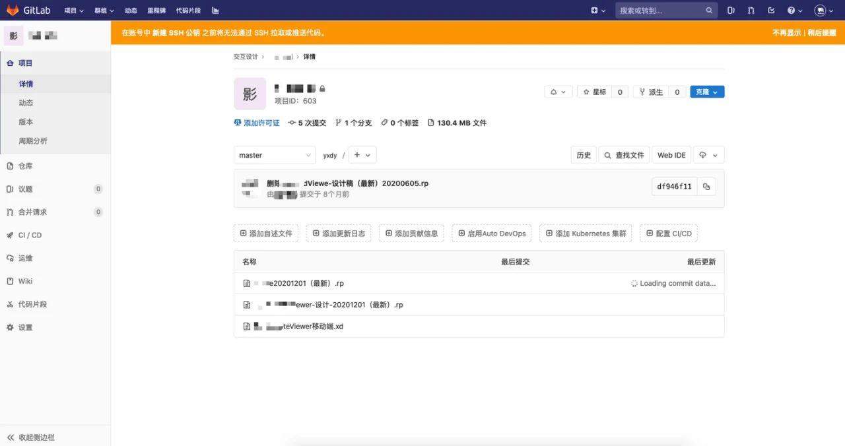Click the GitLab fox logo
Image resolution: width=845 pixels, height=446 pixels.
click(x=12, y=10)
